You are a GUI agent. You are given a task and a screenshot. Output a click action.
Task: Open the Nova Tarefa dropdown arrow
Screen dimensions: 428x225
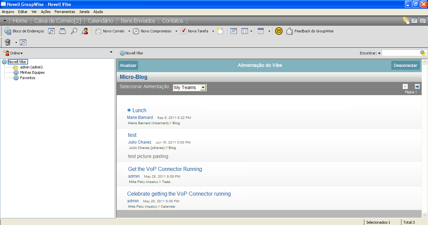coord(213,31)
